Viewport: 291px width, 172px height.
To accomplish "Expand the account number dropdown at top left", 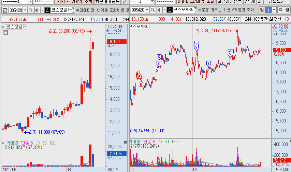I will click(x=30, y=2).
